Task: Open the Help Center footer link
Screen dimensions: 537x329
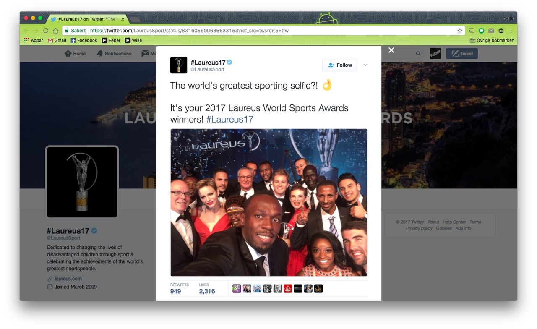Action: coord(454,222)
